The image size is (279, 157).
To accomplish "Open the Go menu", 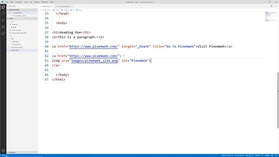I will (31, 2).
